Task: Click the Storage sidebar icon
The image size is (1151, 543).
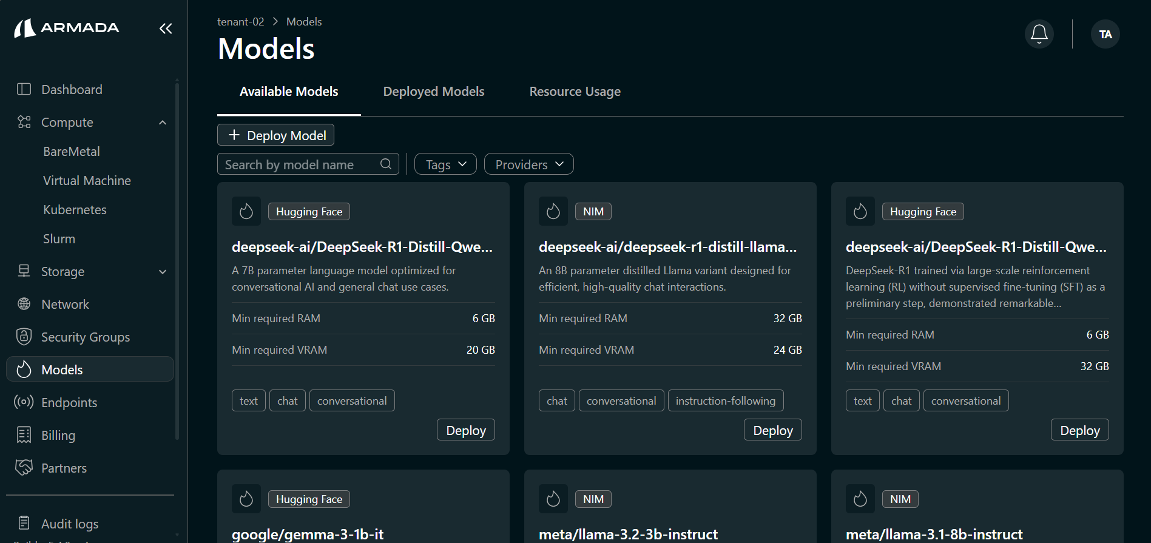Action: tap(24, 271)
